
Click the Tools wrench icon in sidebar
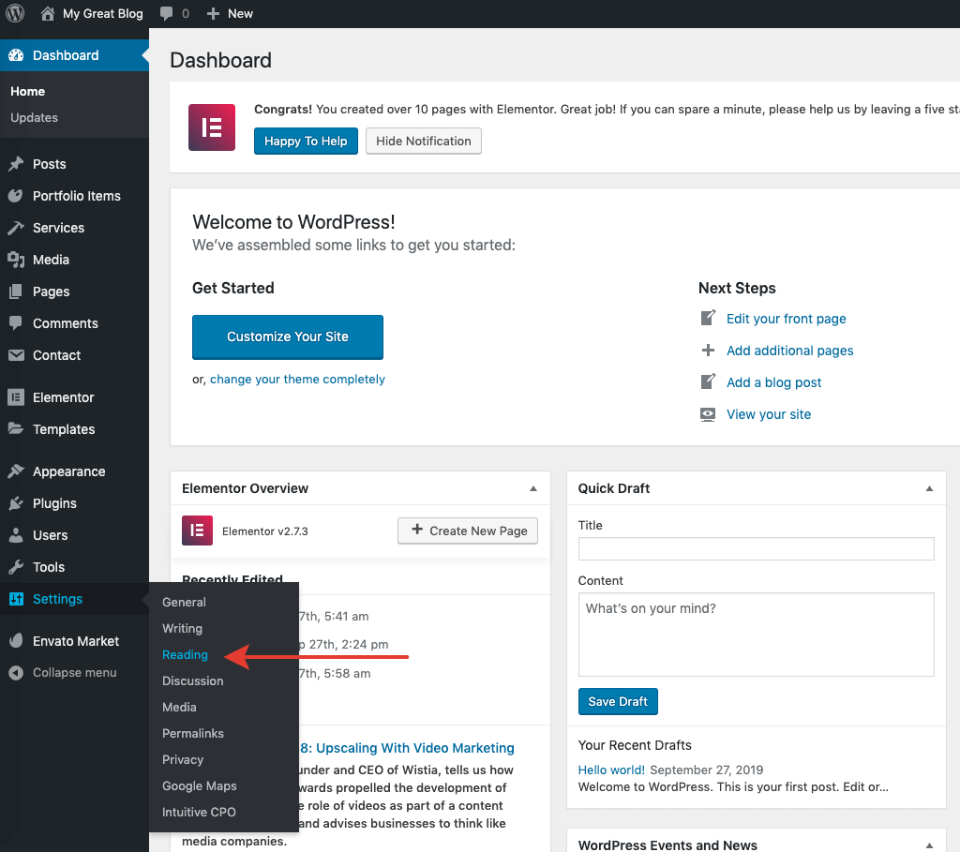coord(16,567)
